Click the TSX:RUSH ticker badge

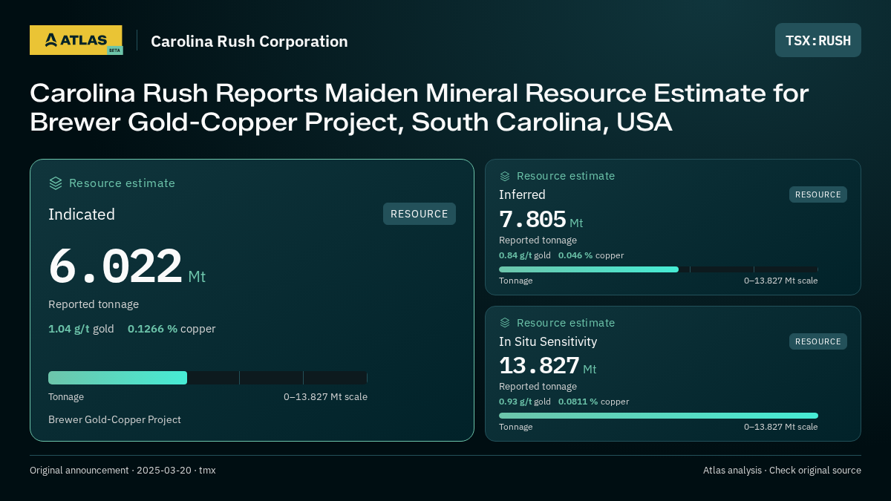(818, 40)
